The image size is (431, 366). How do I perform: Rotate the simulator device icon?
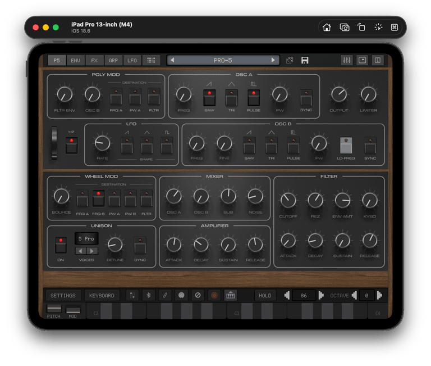tap(361, 27)
